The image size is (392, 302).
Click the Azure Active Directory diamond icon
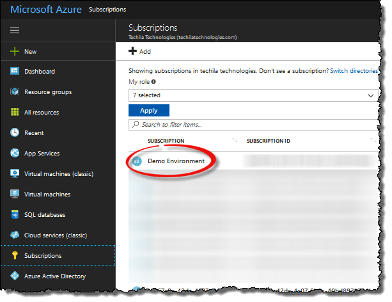[x=15, y=276]
